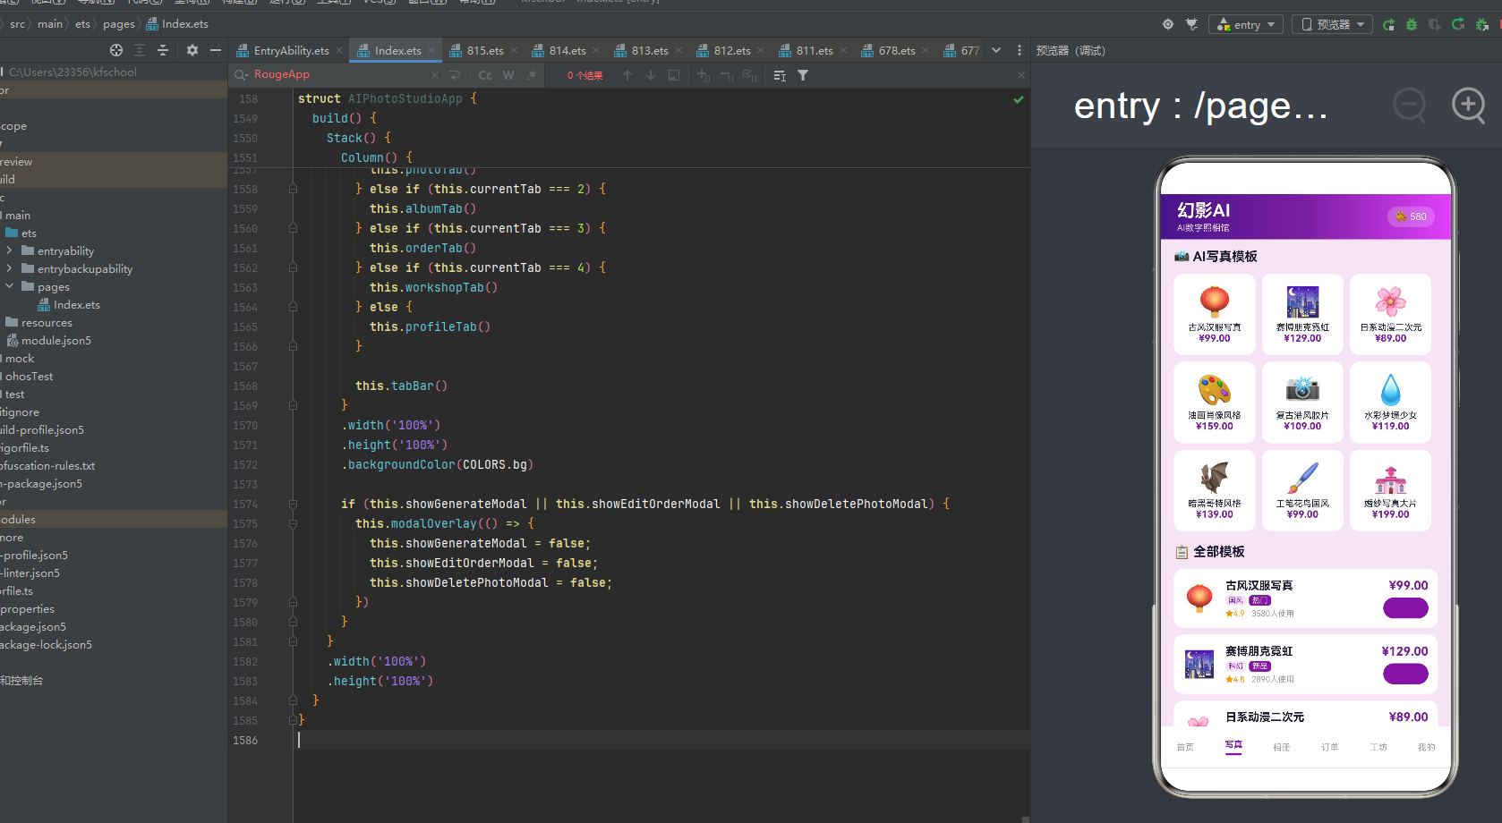Close the Index.ets editor tab
This screenshot has width=1502, height=823.
(431, 51)
